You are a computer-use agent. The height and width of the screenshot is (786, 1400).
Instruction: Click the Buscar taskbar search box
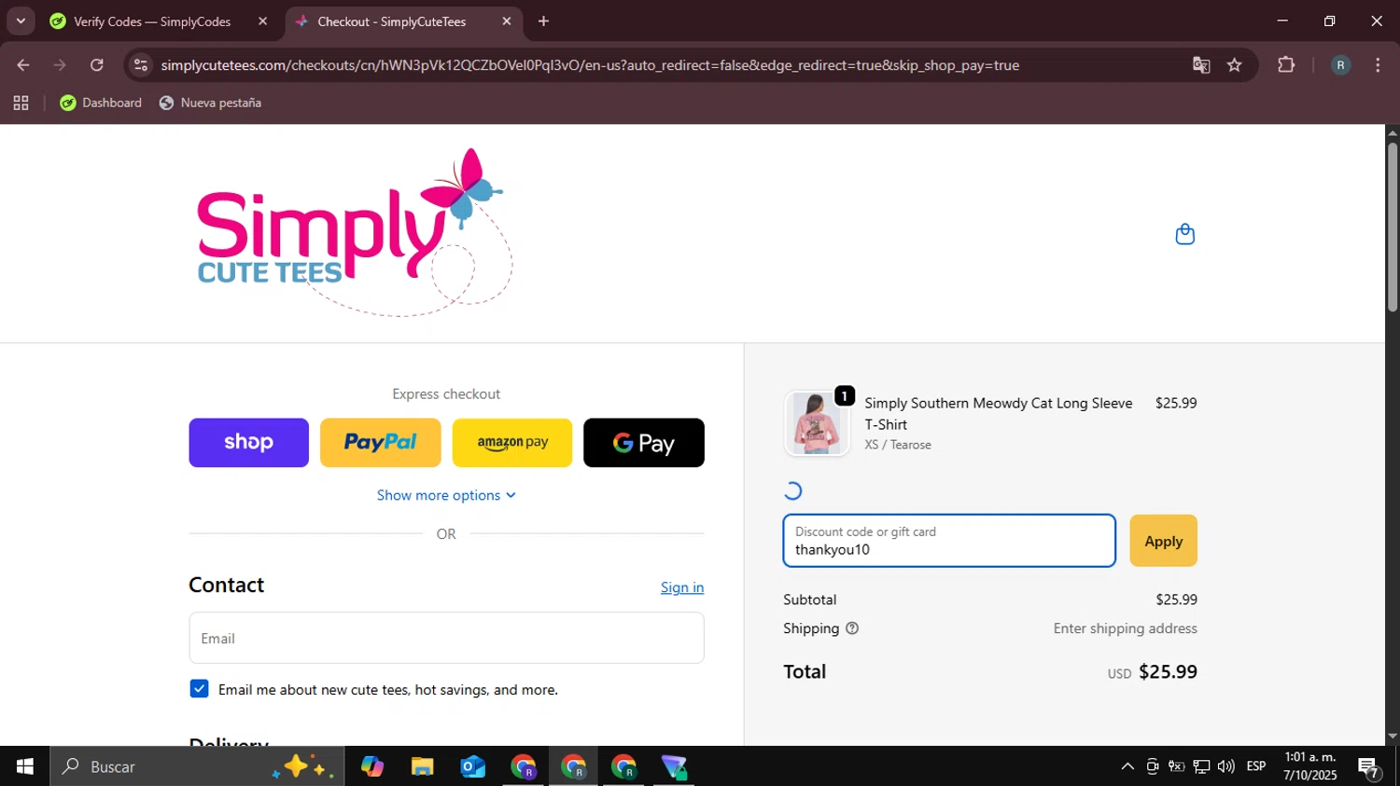pos(197,766)
